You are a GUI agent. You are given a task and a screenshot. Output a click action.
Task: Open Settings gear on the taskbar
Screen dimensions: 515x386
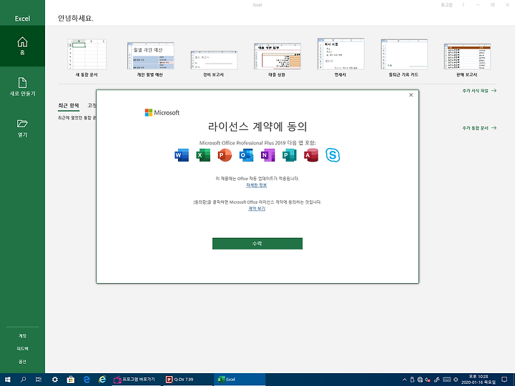tap(55, 380)
